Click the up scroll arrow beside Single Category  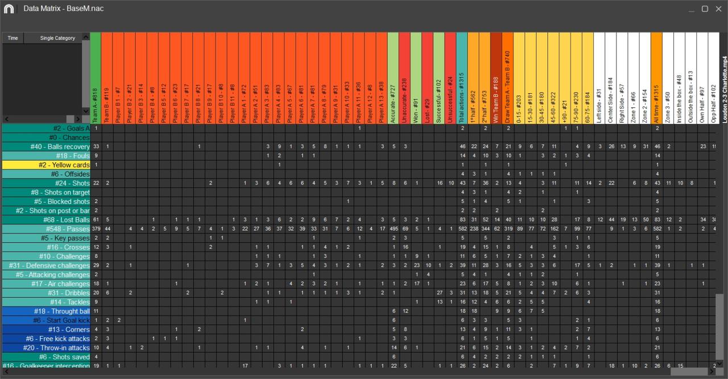(86, 36)
